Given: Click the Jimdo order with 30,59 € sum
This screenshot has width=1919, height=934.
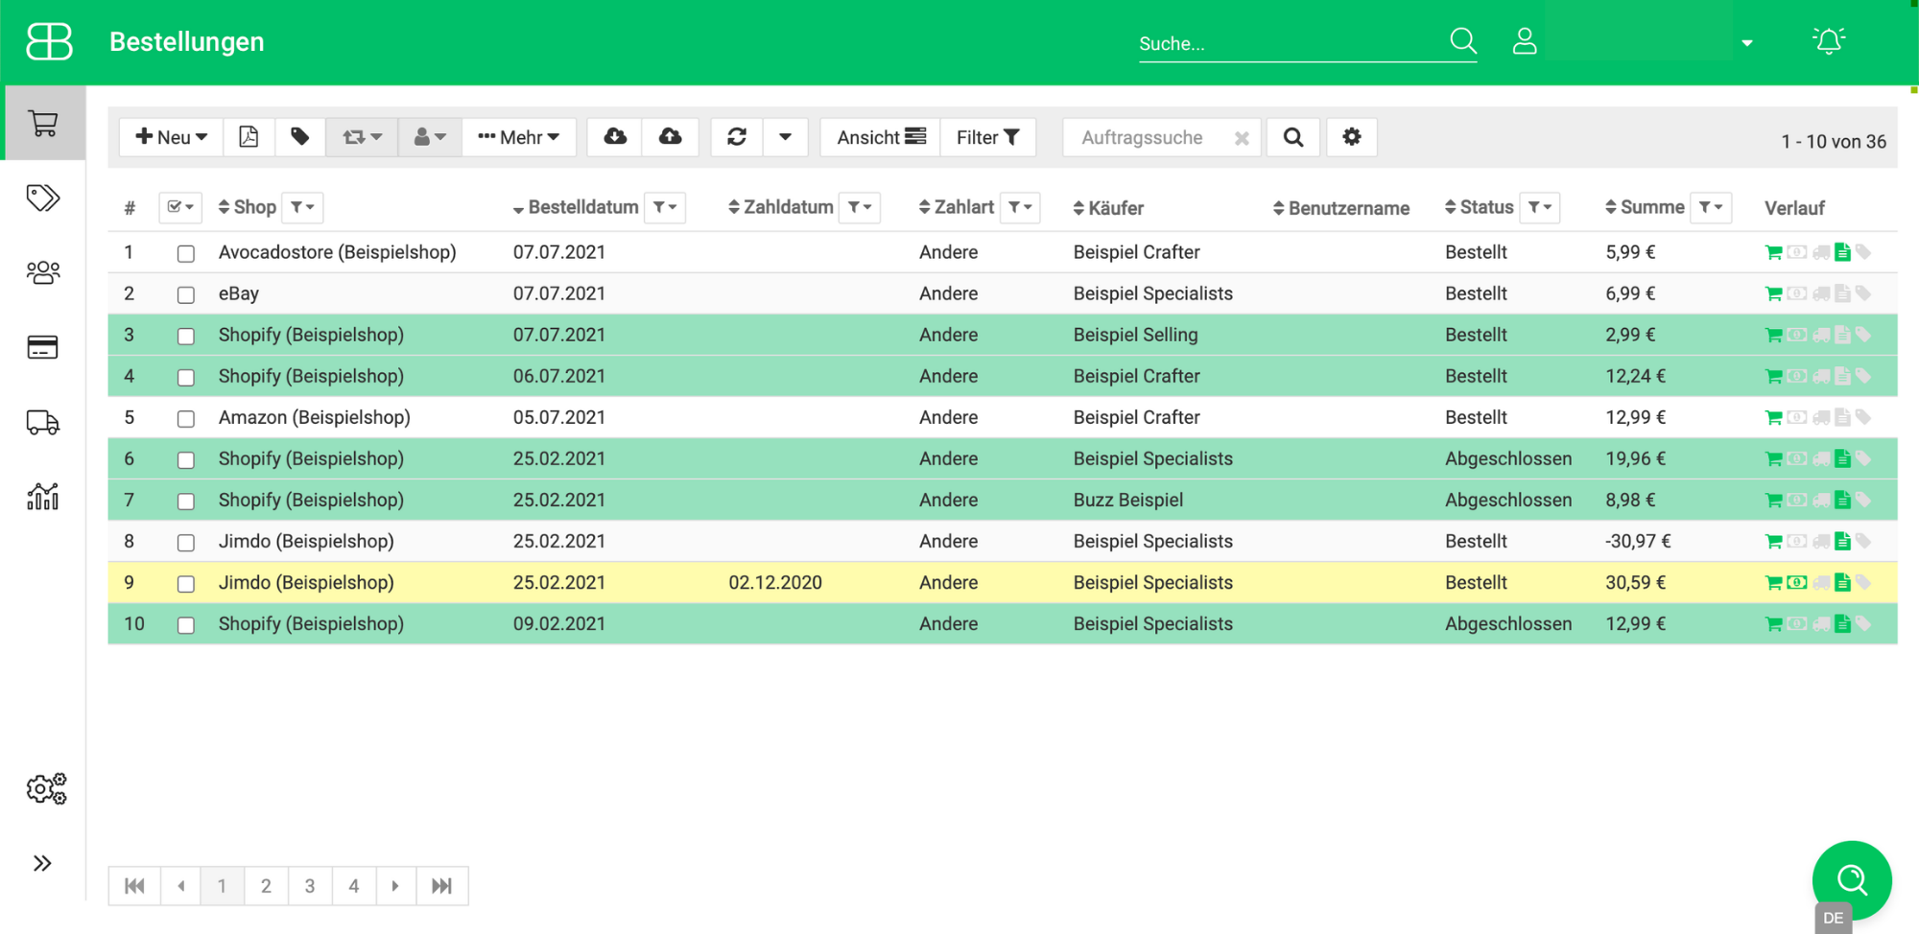Looking at the screenshot, I should pos(1002,582).
